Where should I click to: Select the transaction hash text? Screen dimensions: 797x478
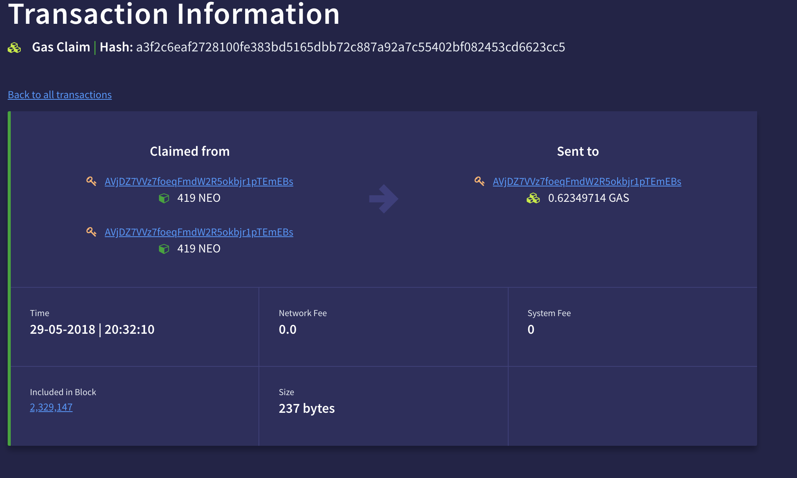tap(351, 47)
